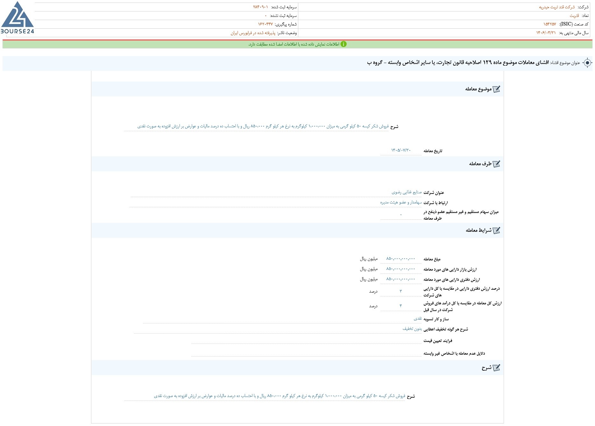Click fiscal year end date ۱۴۰۶/۰۴/۳۱
Screen dimensions: 595x426
pyautogui.click(x=546, y=33)
